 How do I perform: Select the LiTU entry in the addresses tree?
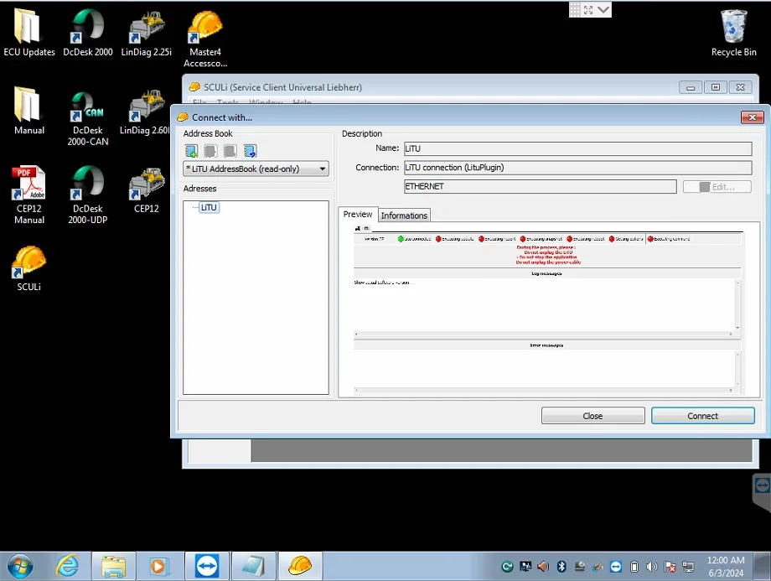pyautogui.click(x=209, y=207)
